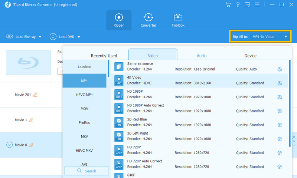Open the Recently Used tab
The image size is (297, 178).
click(x=104, y=56)
